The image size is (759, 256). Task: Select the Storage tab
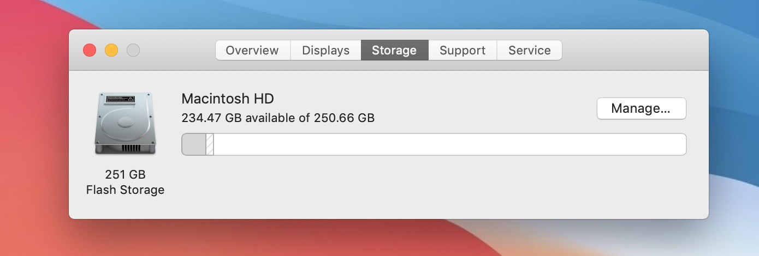pos(394,50)
